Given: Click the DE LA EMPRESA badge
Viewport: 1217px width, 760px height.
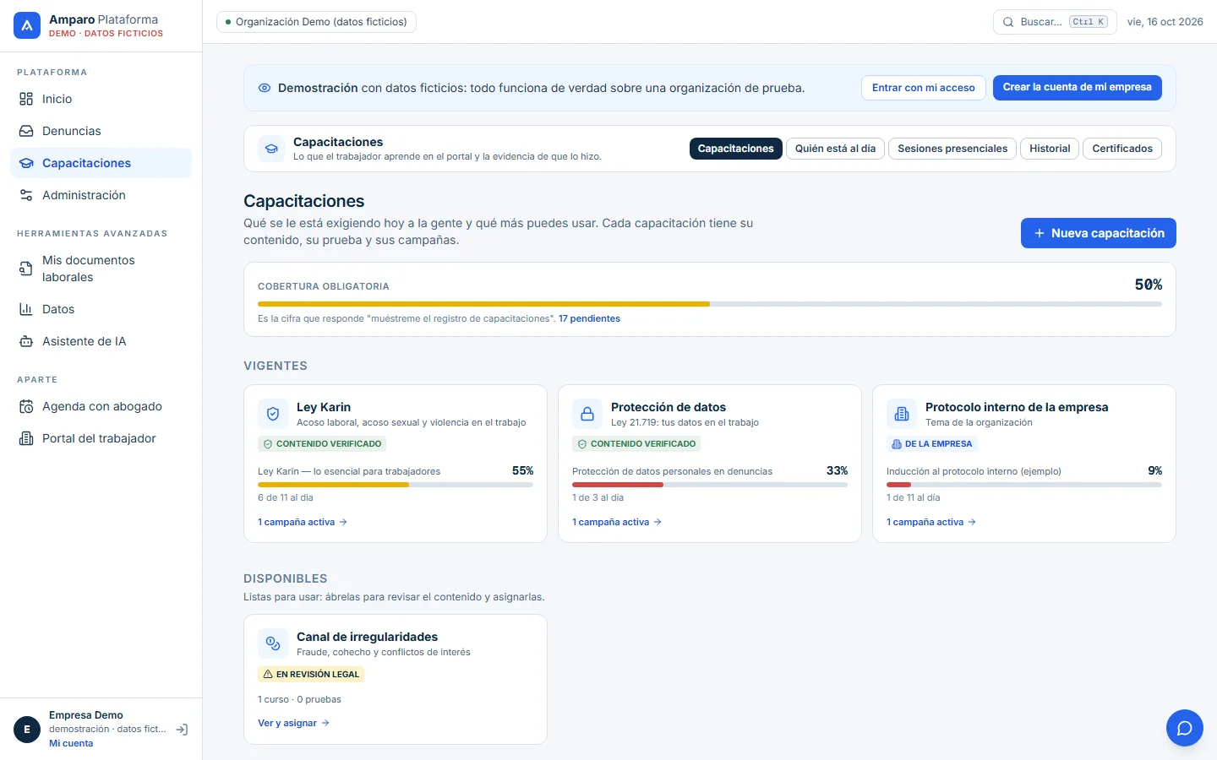Looking at the screenshot, I should click(x=932, y=444).
